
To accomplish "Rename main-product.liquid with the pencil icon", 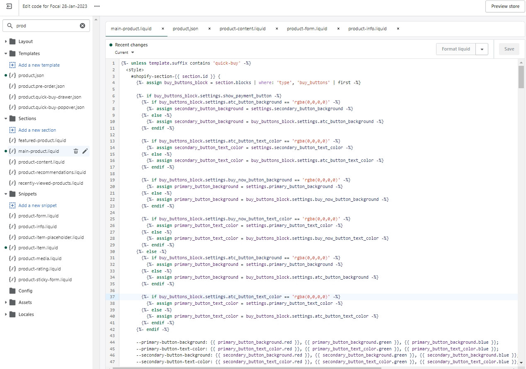I will point(85,151).
